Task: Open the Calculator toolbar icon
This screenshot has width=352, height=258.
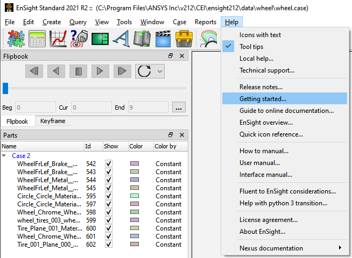Action: tap(37, 39)
